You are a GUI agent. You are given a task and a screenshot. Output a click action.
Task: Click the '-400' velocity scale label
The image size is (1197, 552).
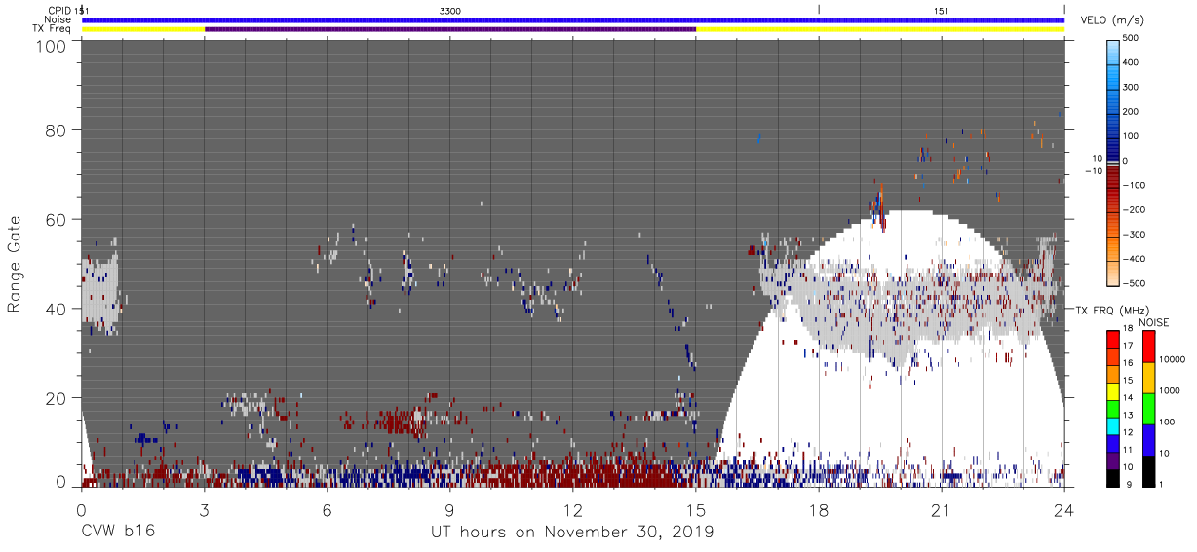point(1135,259)
